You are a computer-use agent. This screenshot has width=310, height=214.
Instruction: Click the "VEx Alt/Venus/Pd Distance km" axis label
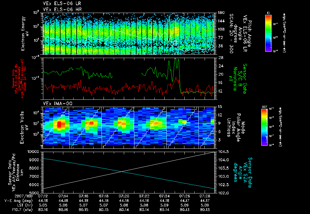point(16,172)
